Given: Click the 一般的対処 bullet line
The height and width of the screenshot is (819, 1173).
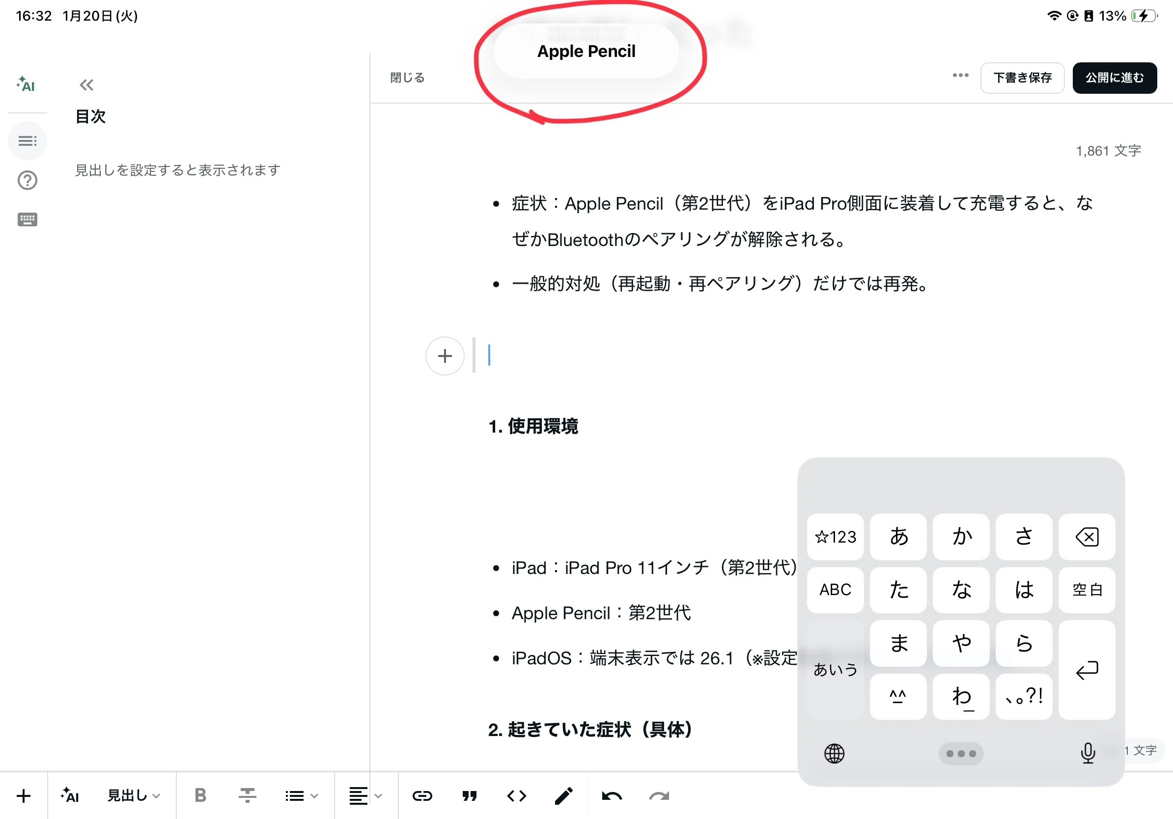Looking at the screenshot, I should (x=720, y=283).
